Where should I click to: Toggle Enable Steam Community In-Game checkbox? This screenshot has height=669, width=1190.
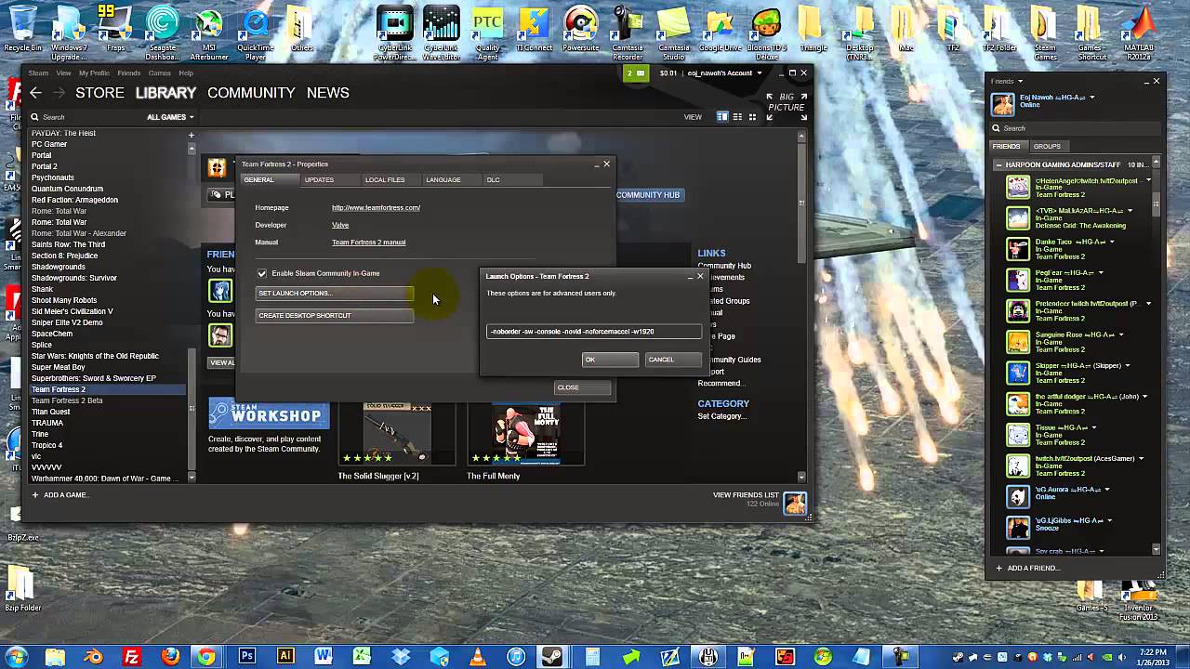tap(261, 273)
